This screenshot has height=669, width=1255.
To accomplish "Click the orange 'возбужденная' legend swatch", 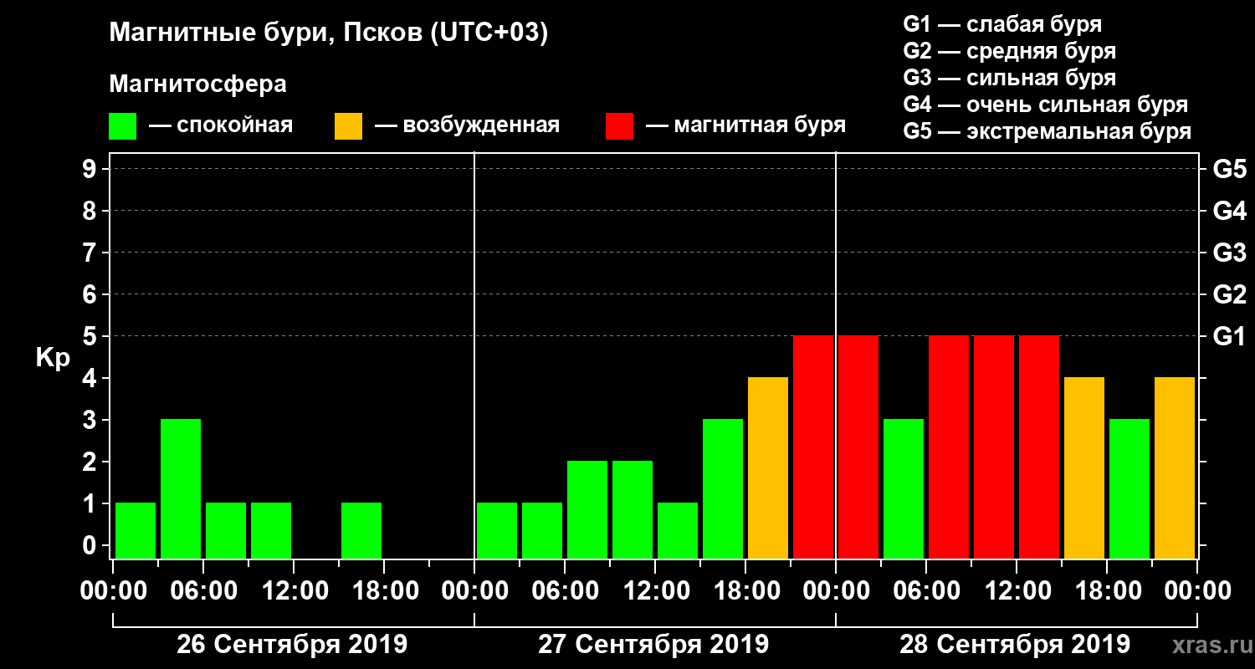I will pyautogui.click(x=348, y=126).
